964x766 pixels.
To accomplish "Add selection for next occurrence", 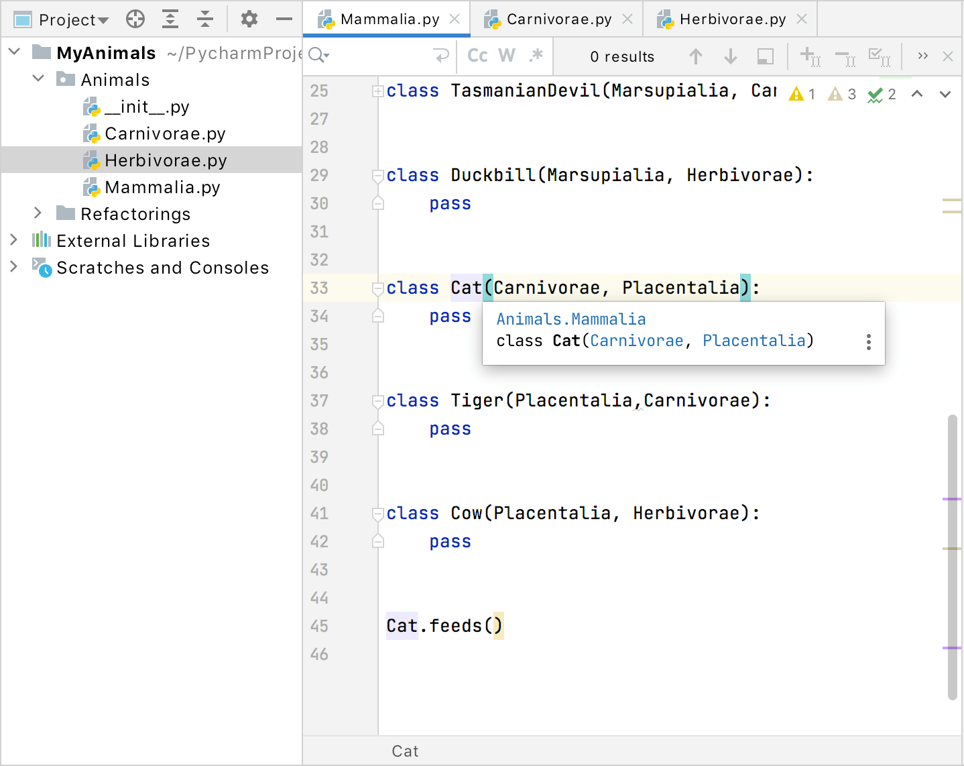I will (x=810, y=57).
